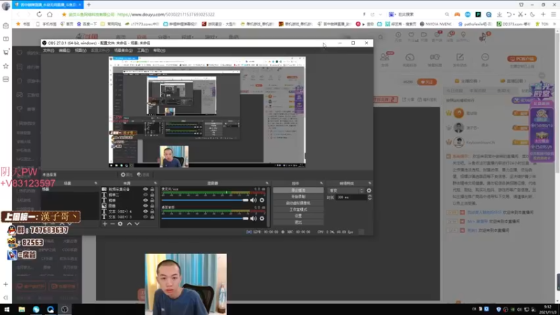Screen dimensions: 560x315
Task: Toggle visibility of the 榜单二 source
Action: [x=145, y=195]
